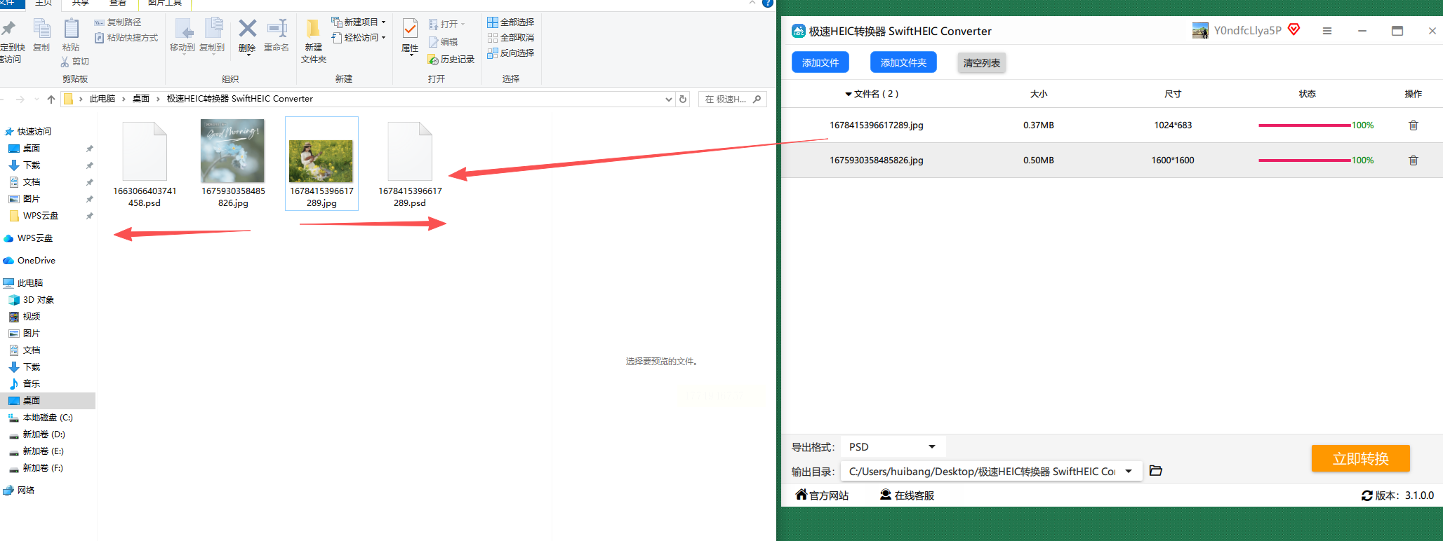
Task: Click the version refresh icon next to 版本
Action: click(x=1366, y=495)
